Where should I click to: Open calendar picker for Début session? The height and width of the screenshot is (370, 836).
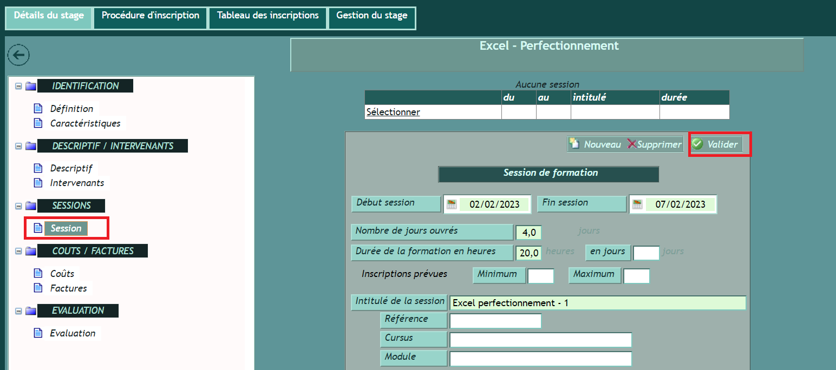click(452, 204)
